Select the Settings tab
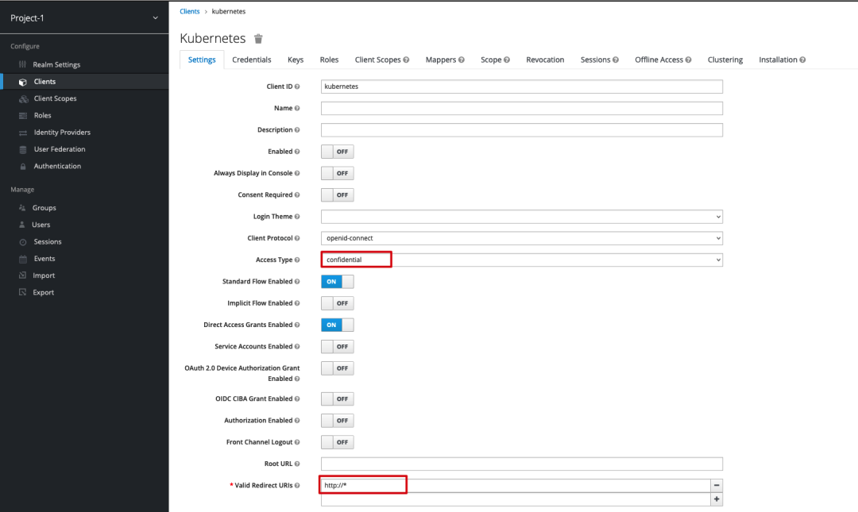Screen dimensions: 858x512 point(202,60)
